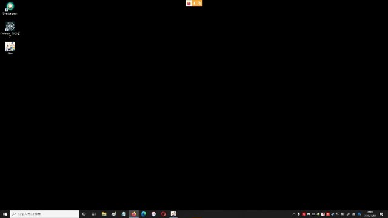Click the microphone icon in system tray

tap(299, 214)
